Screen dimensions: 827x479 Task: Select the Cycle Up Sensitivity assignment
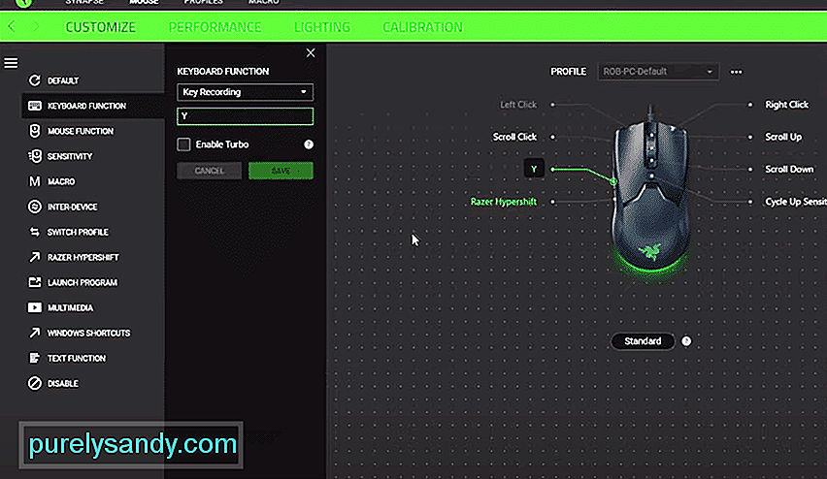(x=795, y=202)
